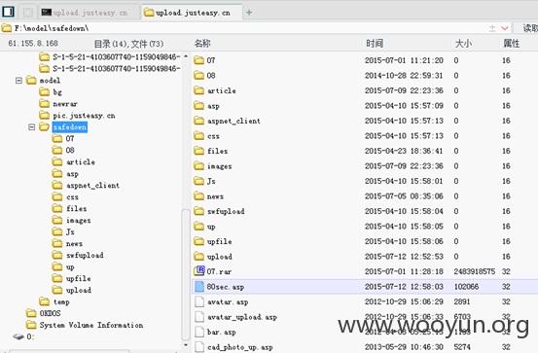This screenshot has width=538, height=353.
Task: Click the tree panel vertical scrollbar thumb
Action: [186, 274]
